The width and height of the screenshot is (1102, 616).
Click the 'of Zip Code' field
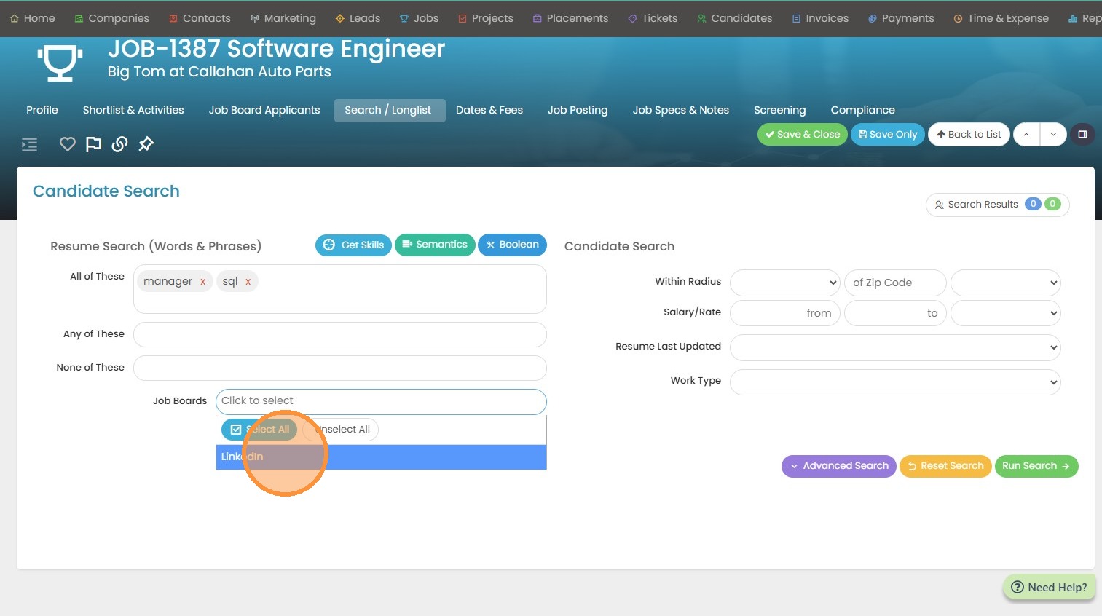[895, 283]
